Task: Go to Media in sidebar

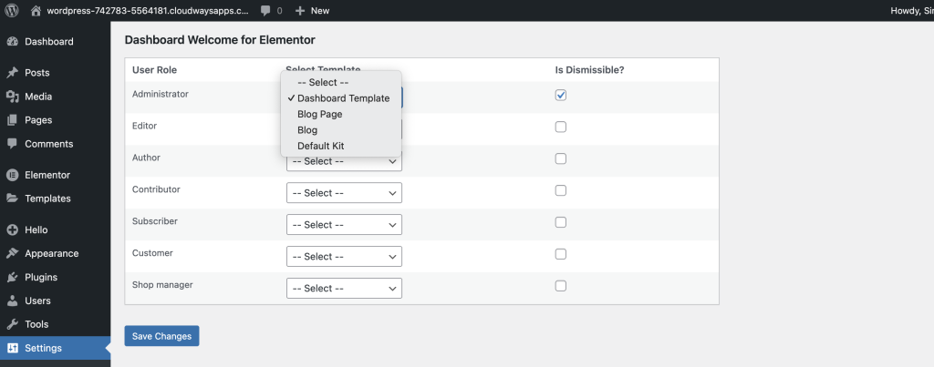Action: click(x=38, y=97)
